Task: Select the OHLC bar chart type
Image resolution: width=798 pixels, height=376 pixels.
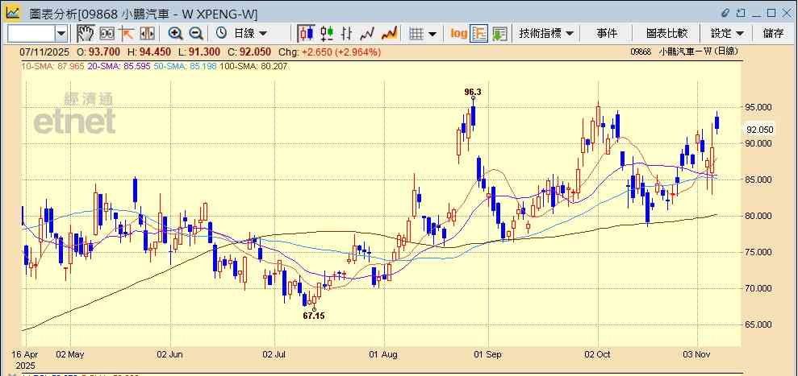Action: [x=348, y=33]
